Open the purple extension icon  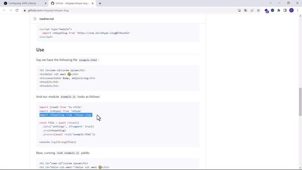point(267,11)
